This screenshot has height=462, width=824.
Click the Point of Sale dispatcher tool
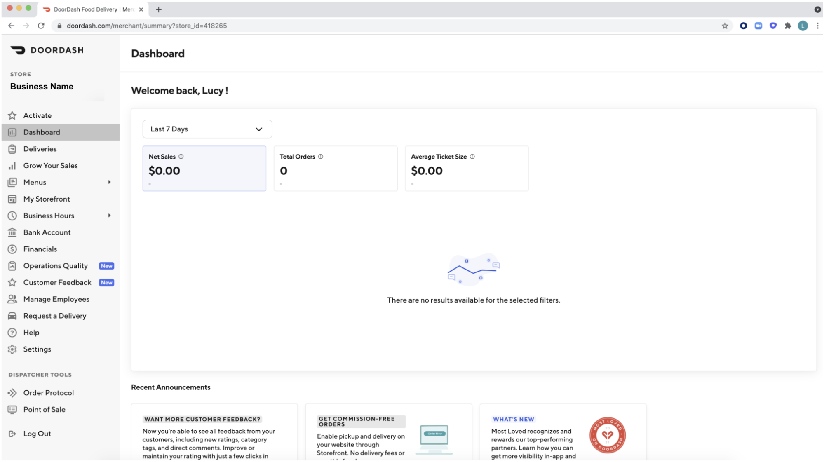[44, 409]
